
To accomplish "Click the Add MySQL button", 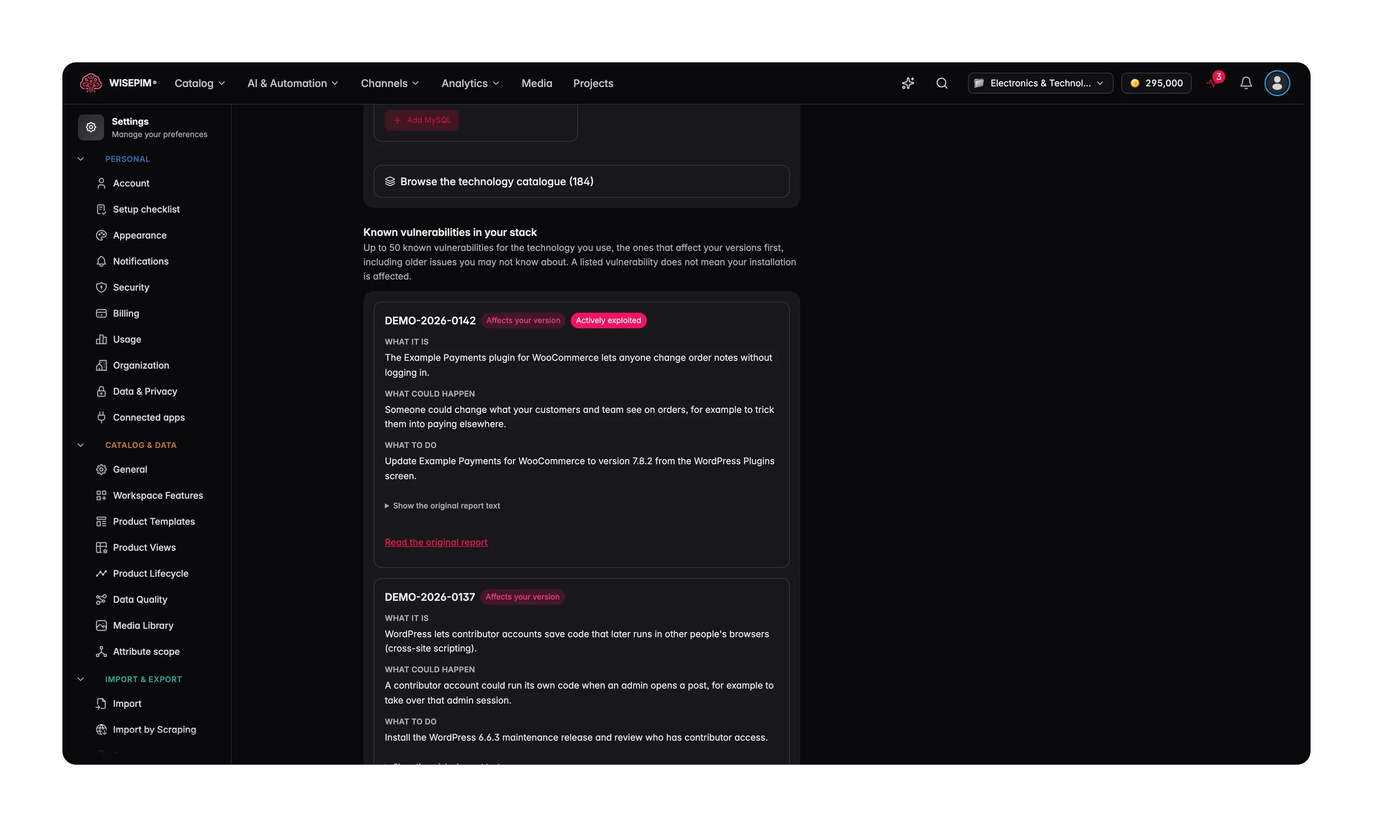I will (x=422, y=120).
